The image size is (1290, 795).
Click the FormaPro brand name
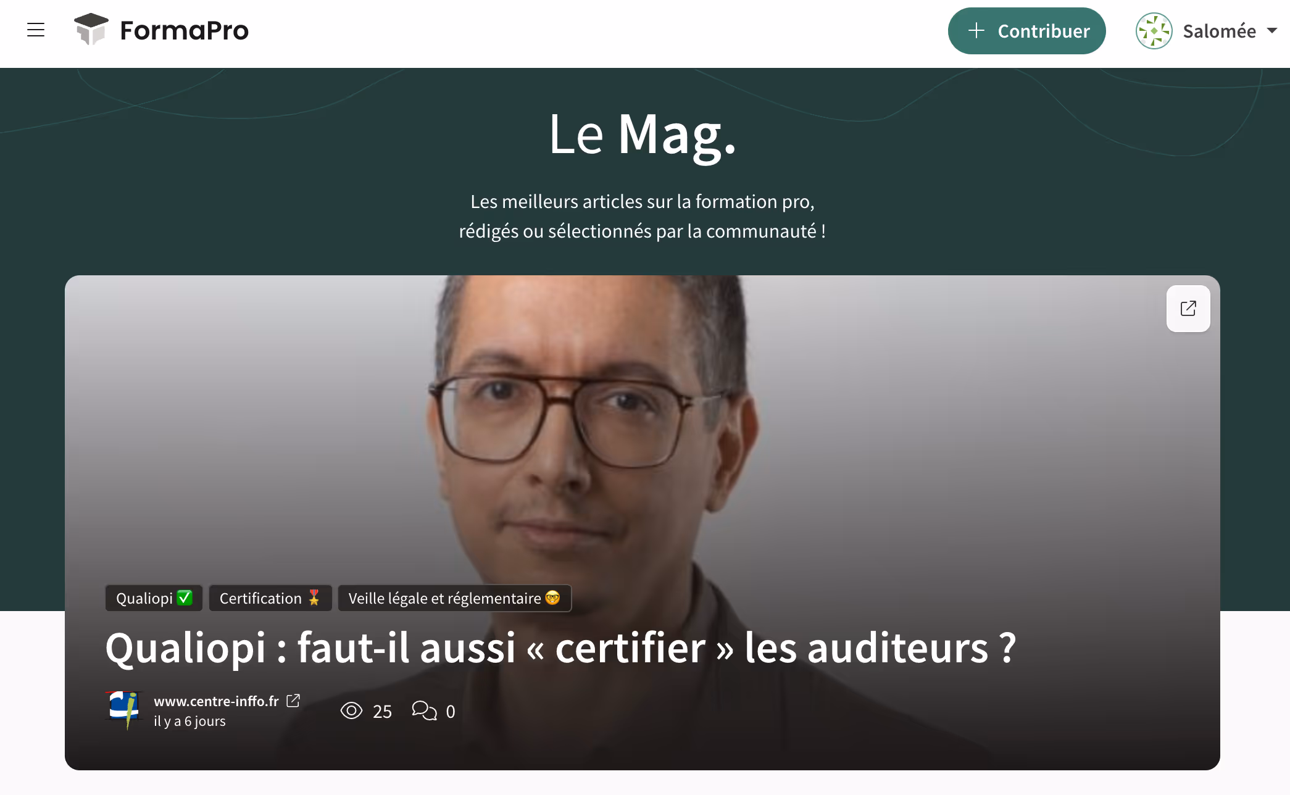click(x=184, y=30)
